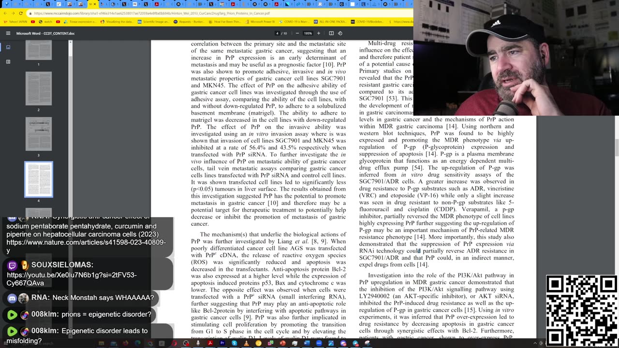
Task: Go back in the browser
Action: click(x=6, y=13)
